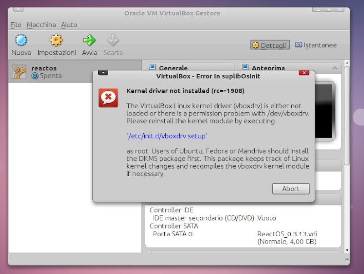This screenshot has height=274, width=364.
Task: Click the Anteprima section monitor icon
Action: pos(245,67)
